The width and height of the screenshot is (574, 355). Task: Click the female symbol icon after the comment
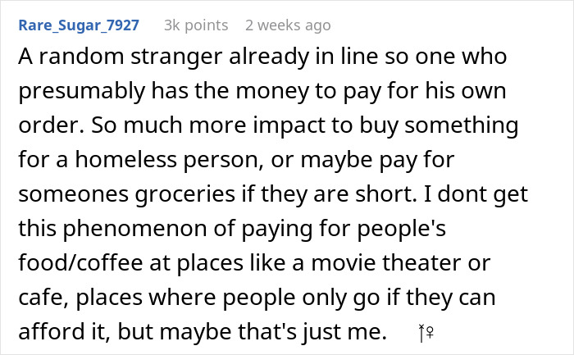click(x=430, y=334)
